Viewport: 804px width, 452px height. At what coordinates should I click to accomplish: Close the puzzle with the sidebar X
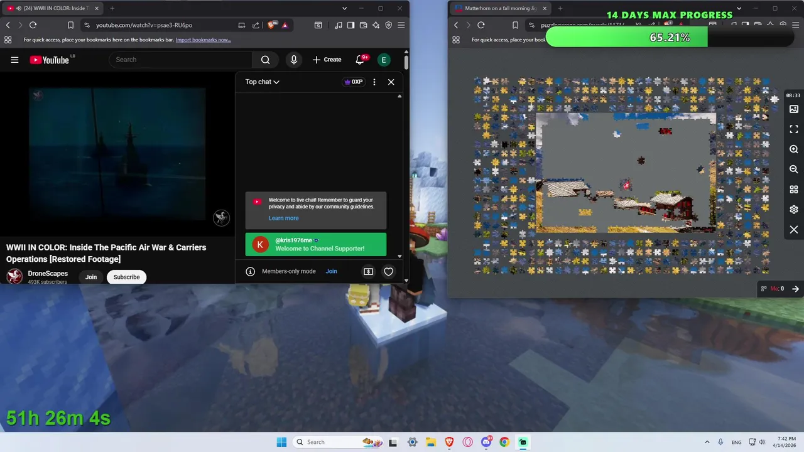point(794,230)
